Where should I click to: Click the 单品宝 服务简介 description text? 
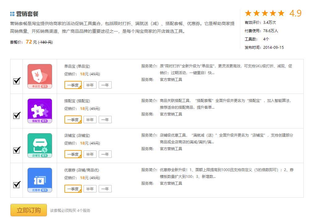(226, 69)
